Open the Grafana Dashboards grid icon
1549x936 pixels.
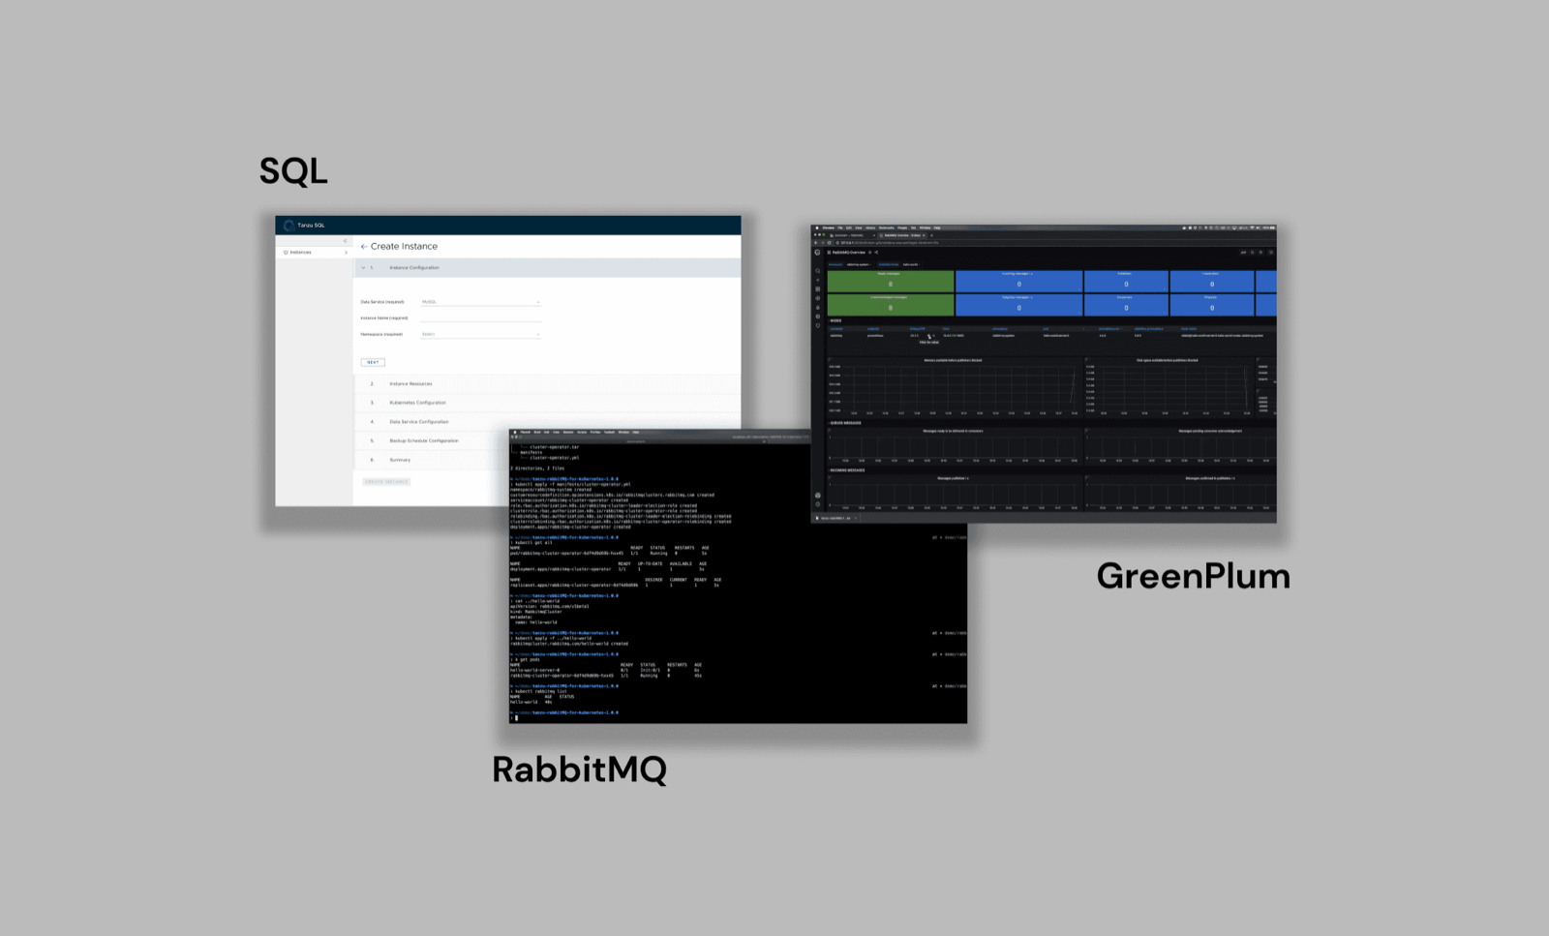click(x=818, y=289)
